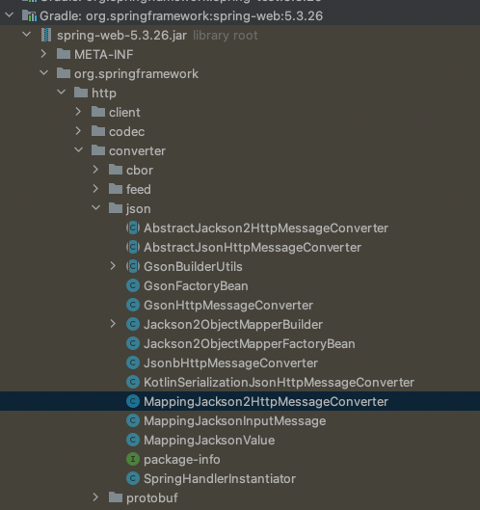This screenshot has height=510, width=480.
Task: Expand the protobuf package
Action: [x=96, y=497]
